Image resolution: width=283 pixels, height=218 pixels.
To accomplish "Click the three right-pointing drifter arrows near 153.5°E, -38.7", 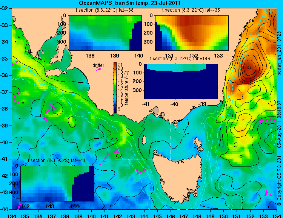I will (x=268, y=120).
